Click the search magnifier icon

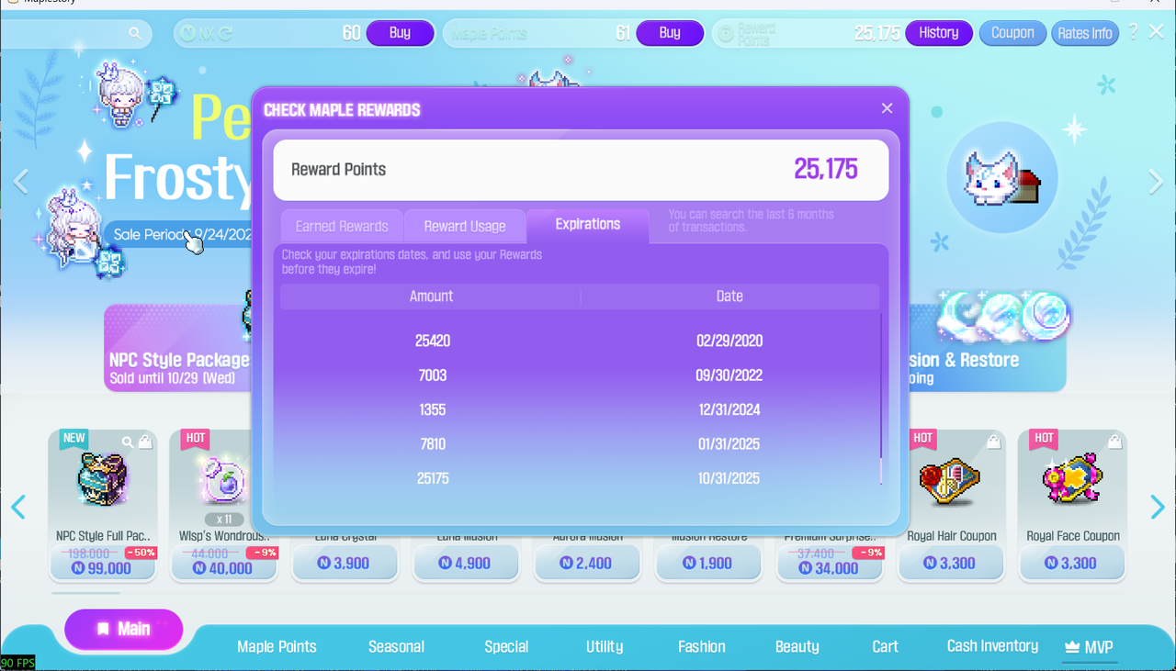click(x=136, y=33)
